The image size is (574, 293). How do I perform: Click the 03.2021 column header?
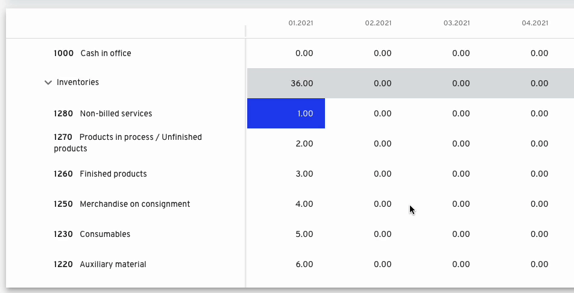[456, 23]
